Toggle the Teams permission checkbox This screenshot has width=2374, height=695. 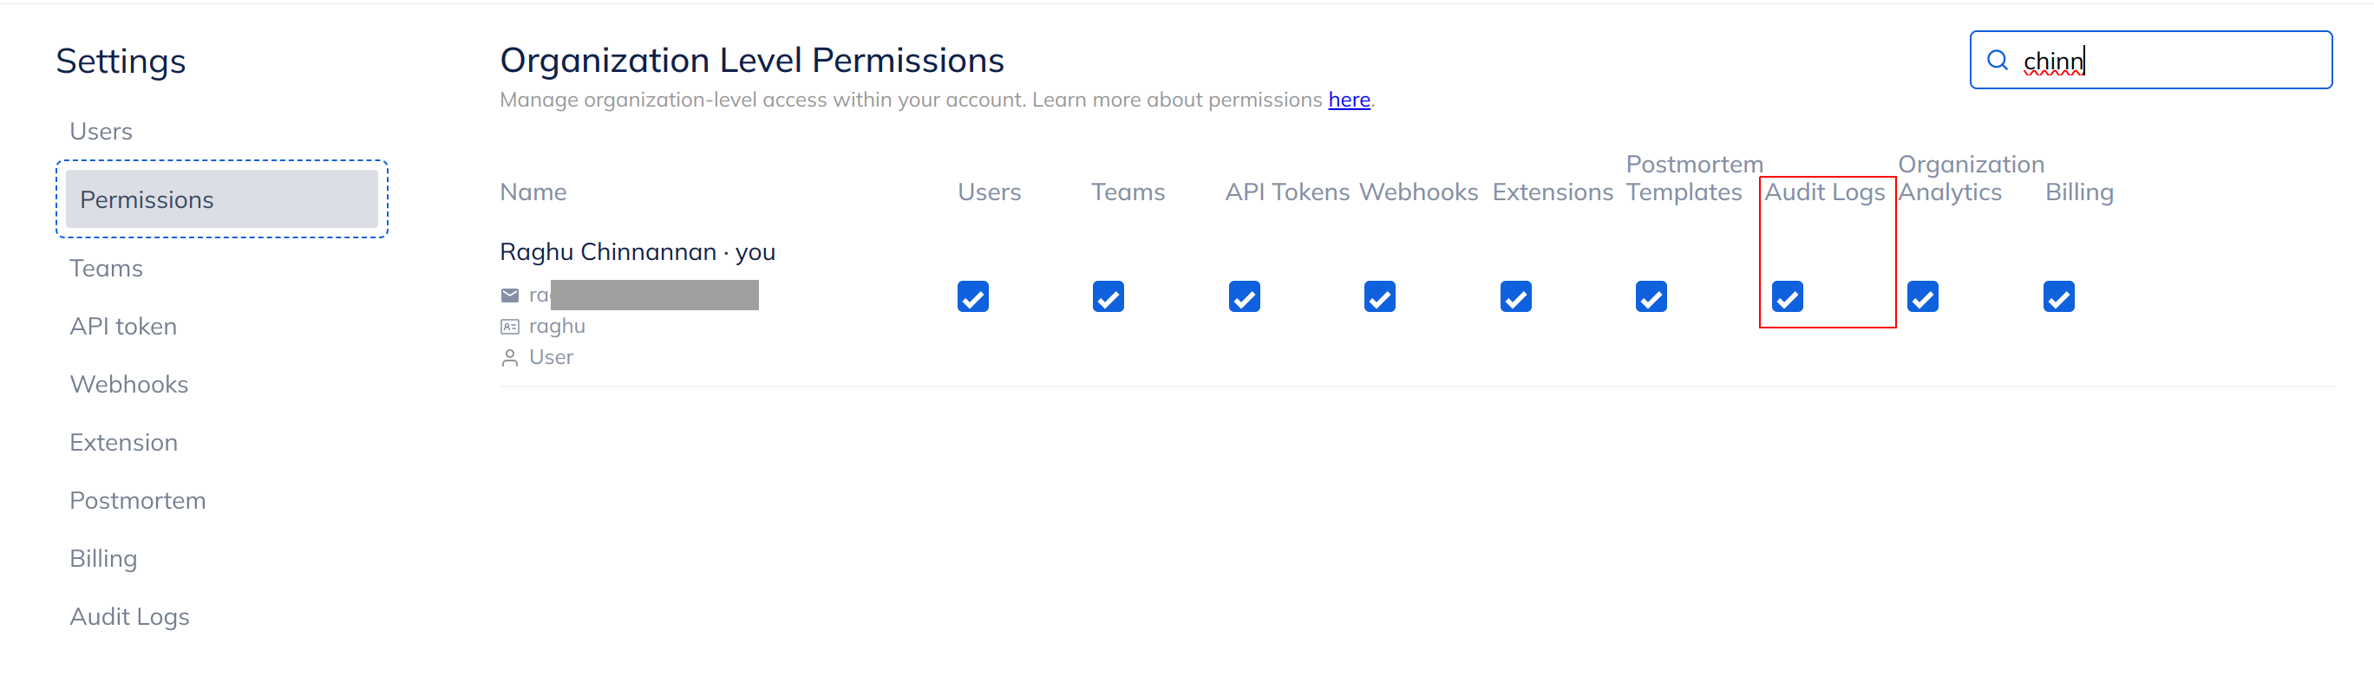click(x=1108, y=297)
